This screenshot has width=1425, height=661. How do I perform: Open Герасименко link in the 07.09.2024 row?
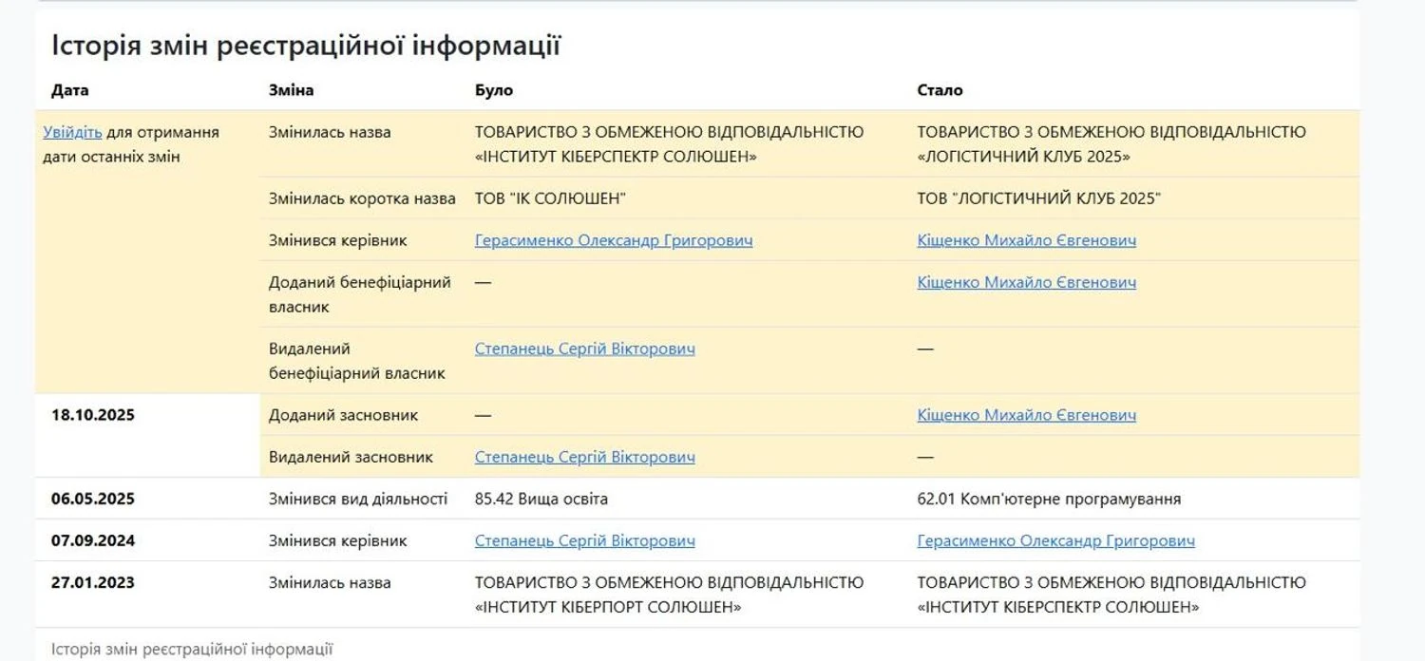coord(1055,540)
